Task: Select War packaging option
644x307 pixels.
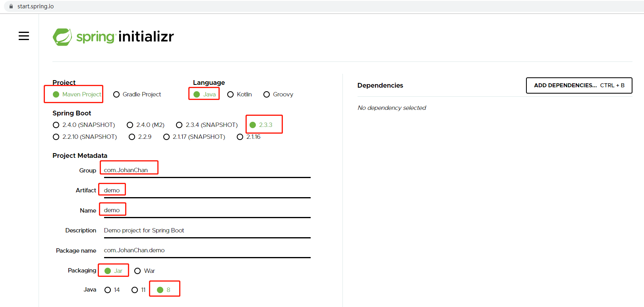Action: (x=145, y=271)
